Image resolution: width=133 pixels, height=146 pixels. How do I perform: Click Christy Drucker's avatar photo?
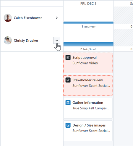(x=8, y=40)
